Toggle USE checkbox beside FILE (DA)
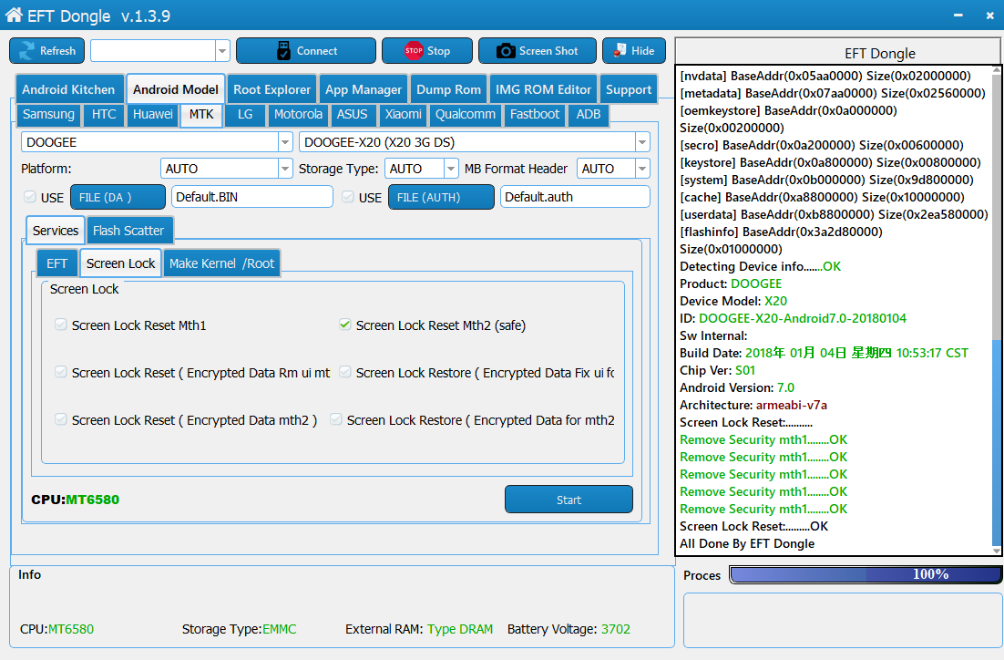 [x=30, y=197]
